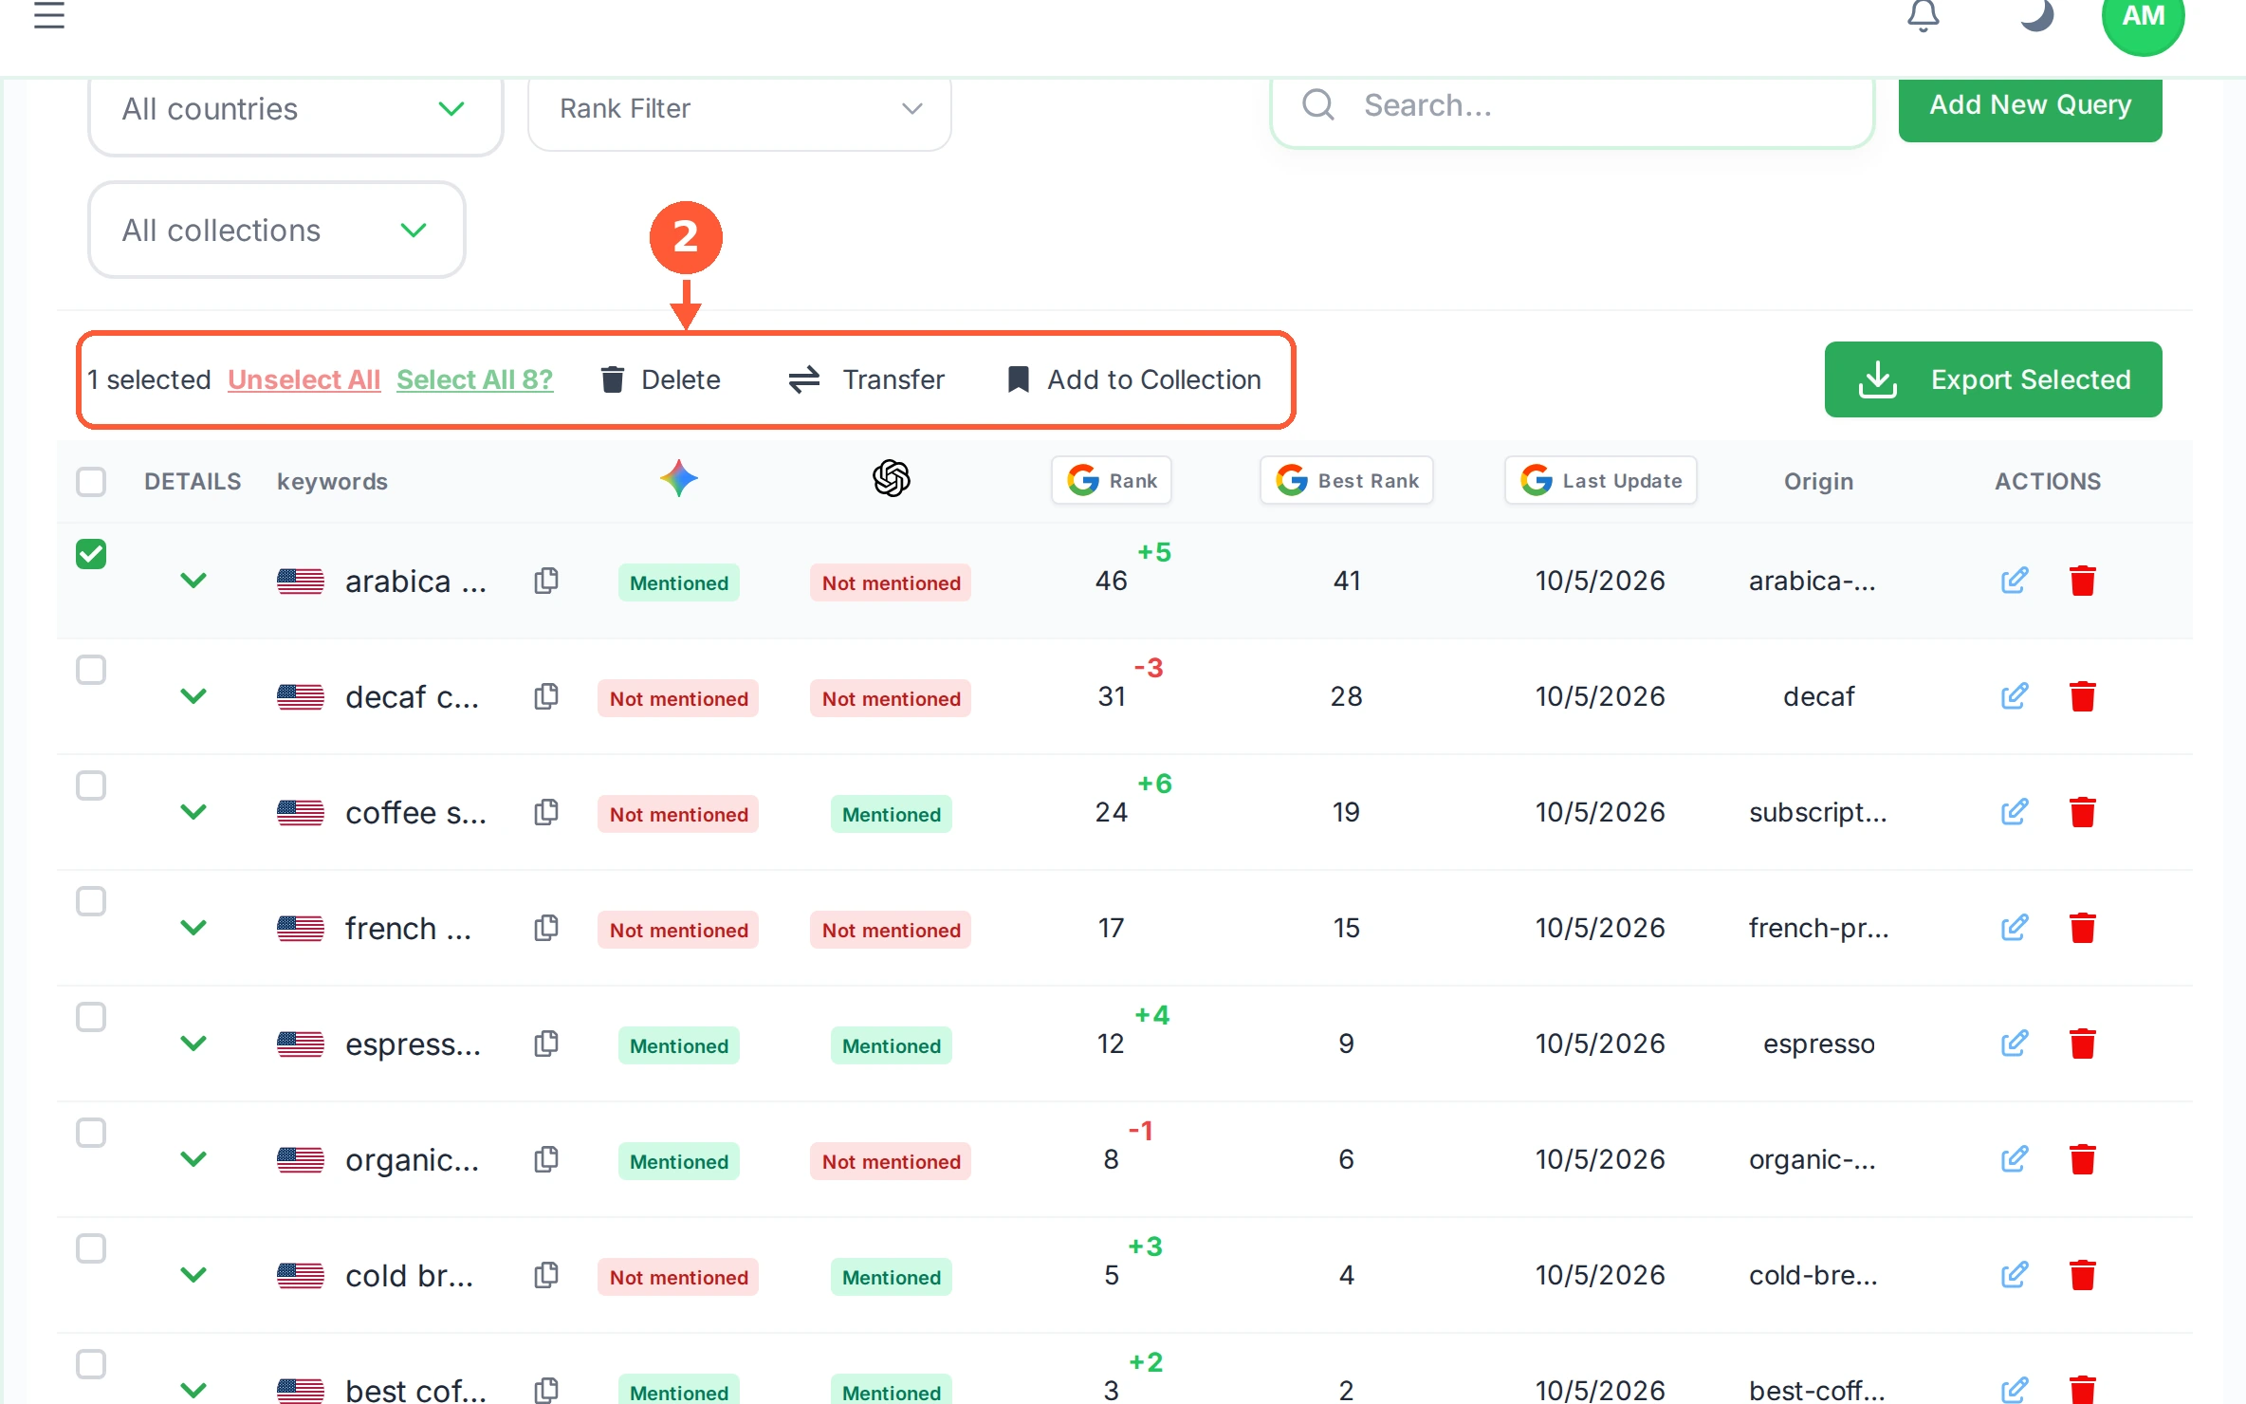Screen dimensions: 2246x1404
Task: Delete the coffee s... row
Action: tap(2083, 812)
